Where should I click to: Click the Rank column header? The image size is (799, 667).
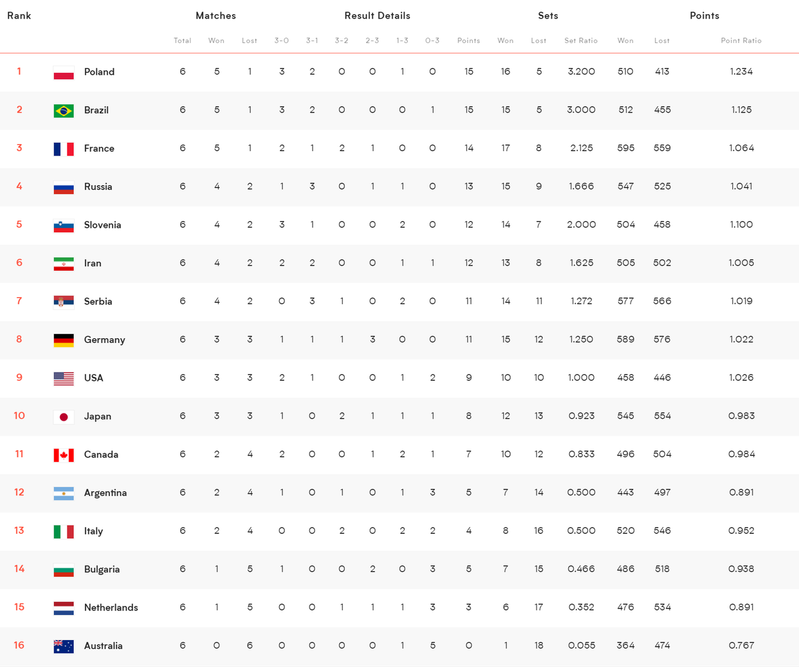coord(19,15)
